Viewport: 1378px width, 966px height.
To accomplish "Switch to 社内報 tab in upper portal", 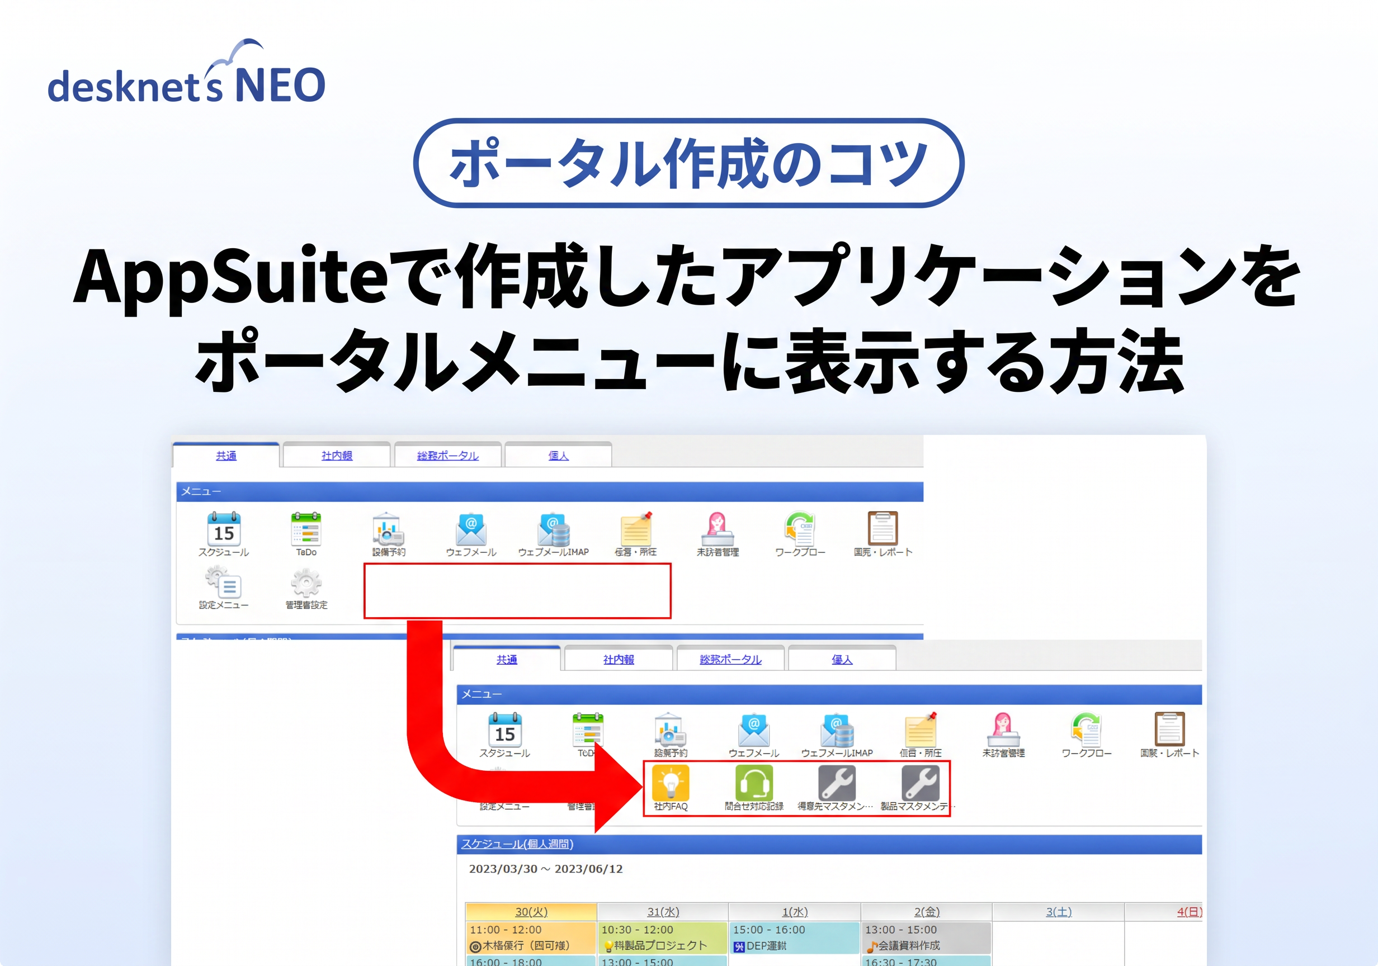I will tap(337, 456).
